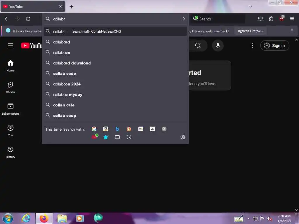Close the YouTube tab
Viewport: 299px width, 224px height.
pos(60,6)
